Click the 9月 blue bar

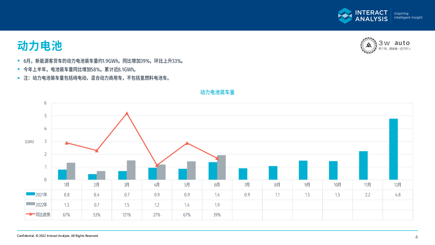point(303,170)
